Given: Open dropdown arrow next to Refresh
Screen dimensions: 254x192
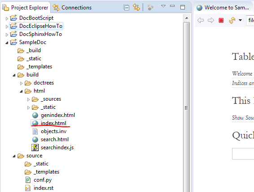Looking at the screenshot, I should click(x=240, y=20).
